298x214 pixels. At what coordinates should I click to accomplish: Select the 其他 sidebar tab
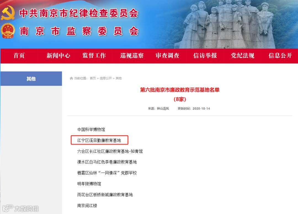point(31,79)
